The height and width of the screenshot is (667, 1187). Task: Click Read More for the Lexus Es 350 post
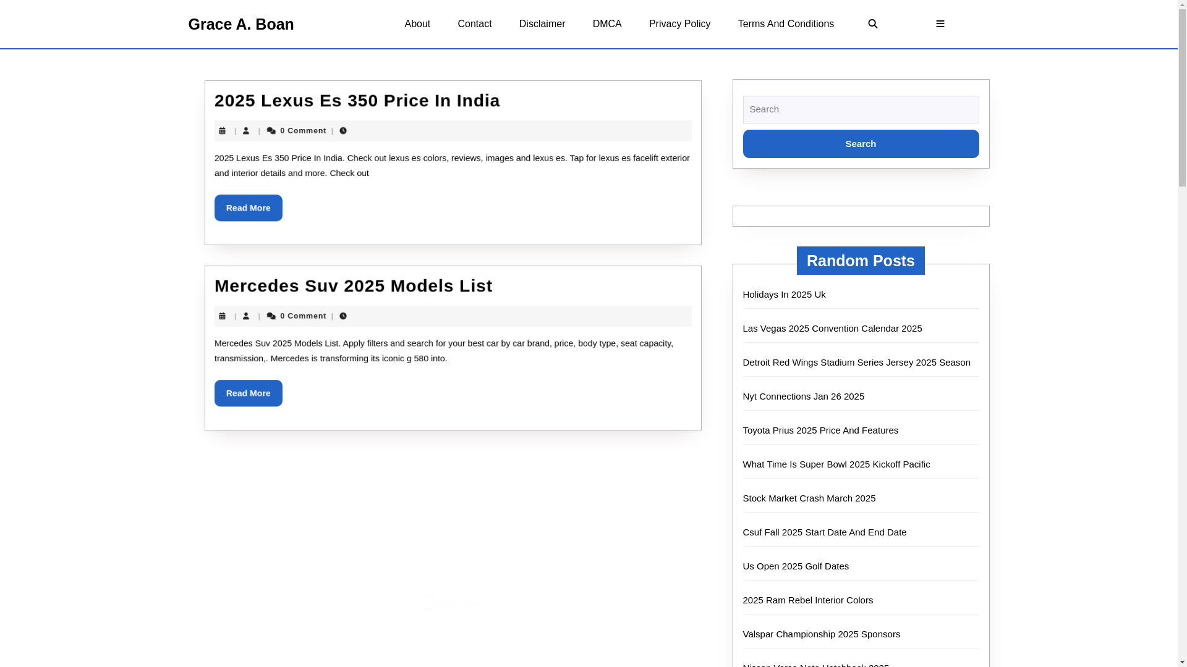coord(249,208)
